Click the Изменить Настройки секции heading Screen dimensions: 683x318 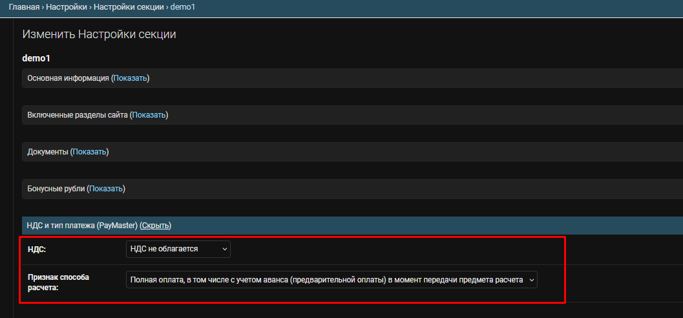click(99, 34)
